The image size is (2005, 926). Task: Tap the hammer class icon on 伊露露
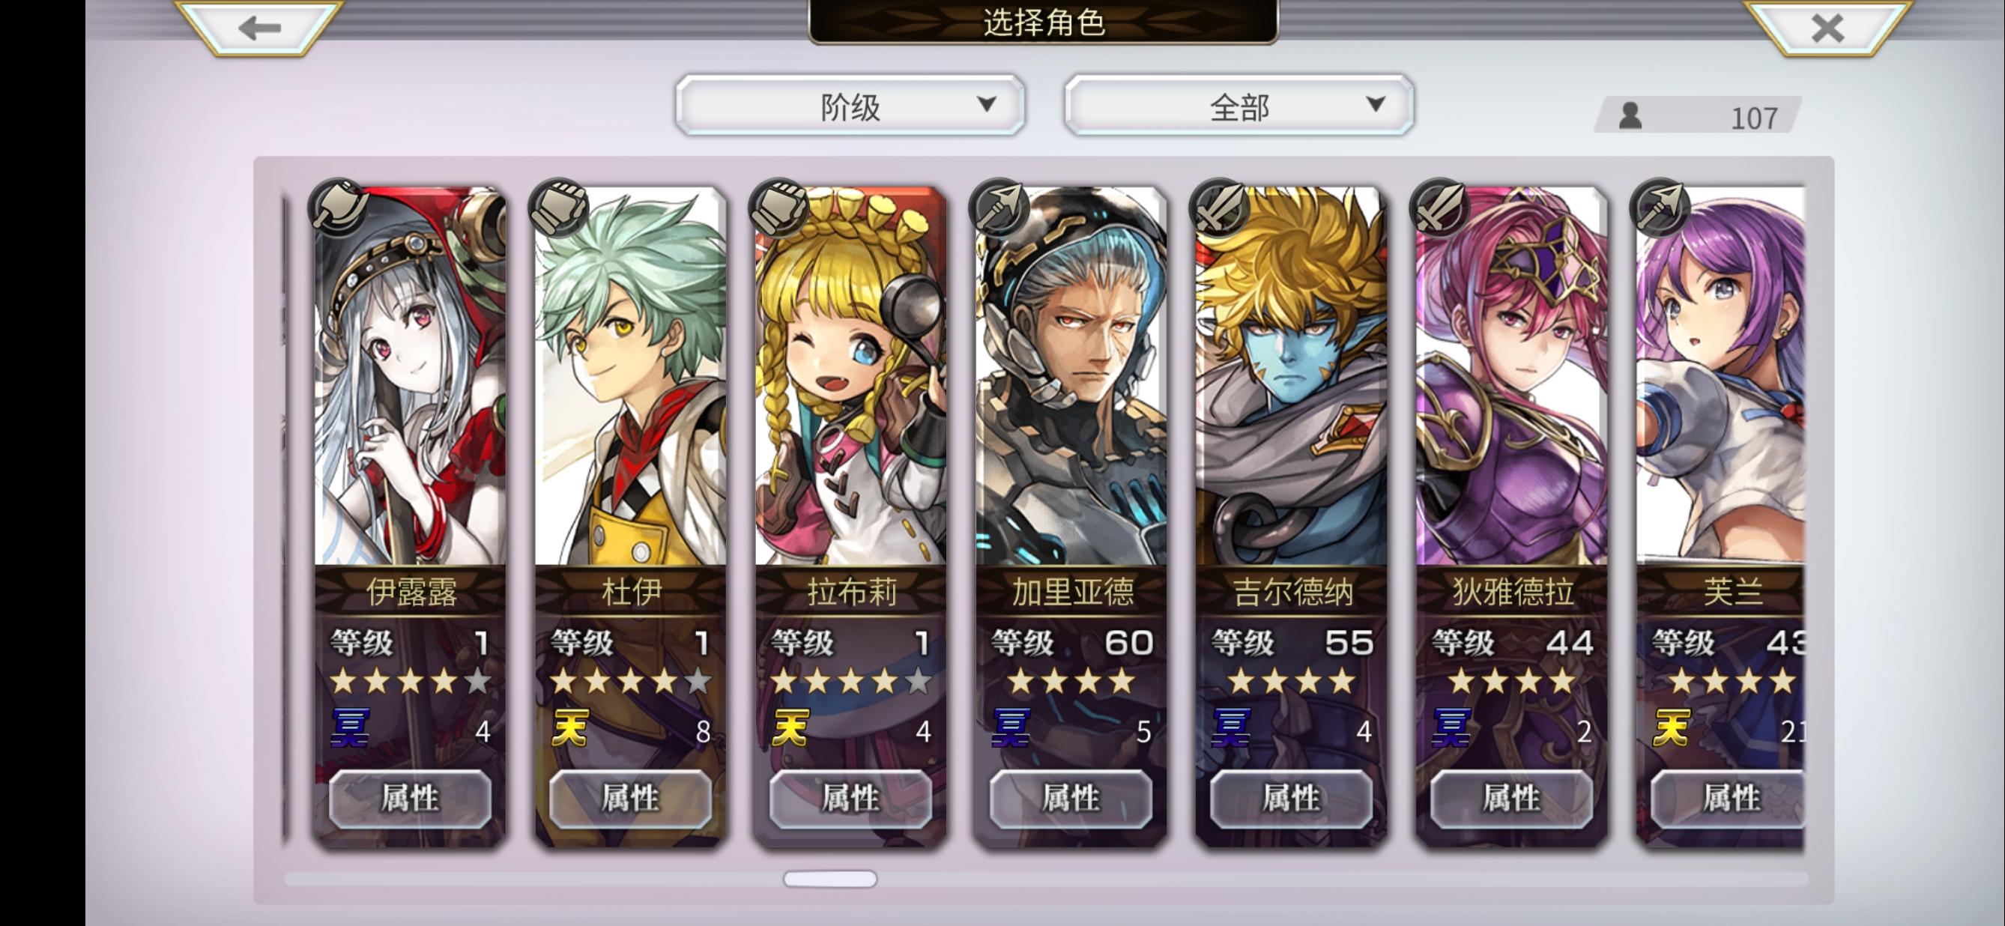(x=339, y=208)
